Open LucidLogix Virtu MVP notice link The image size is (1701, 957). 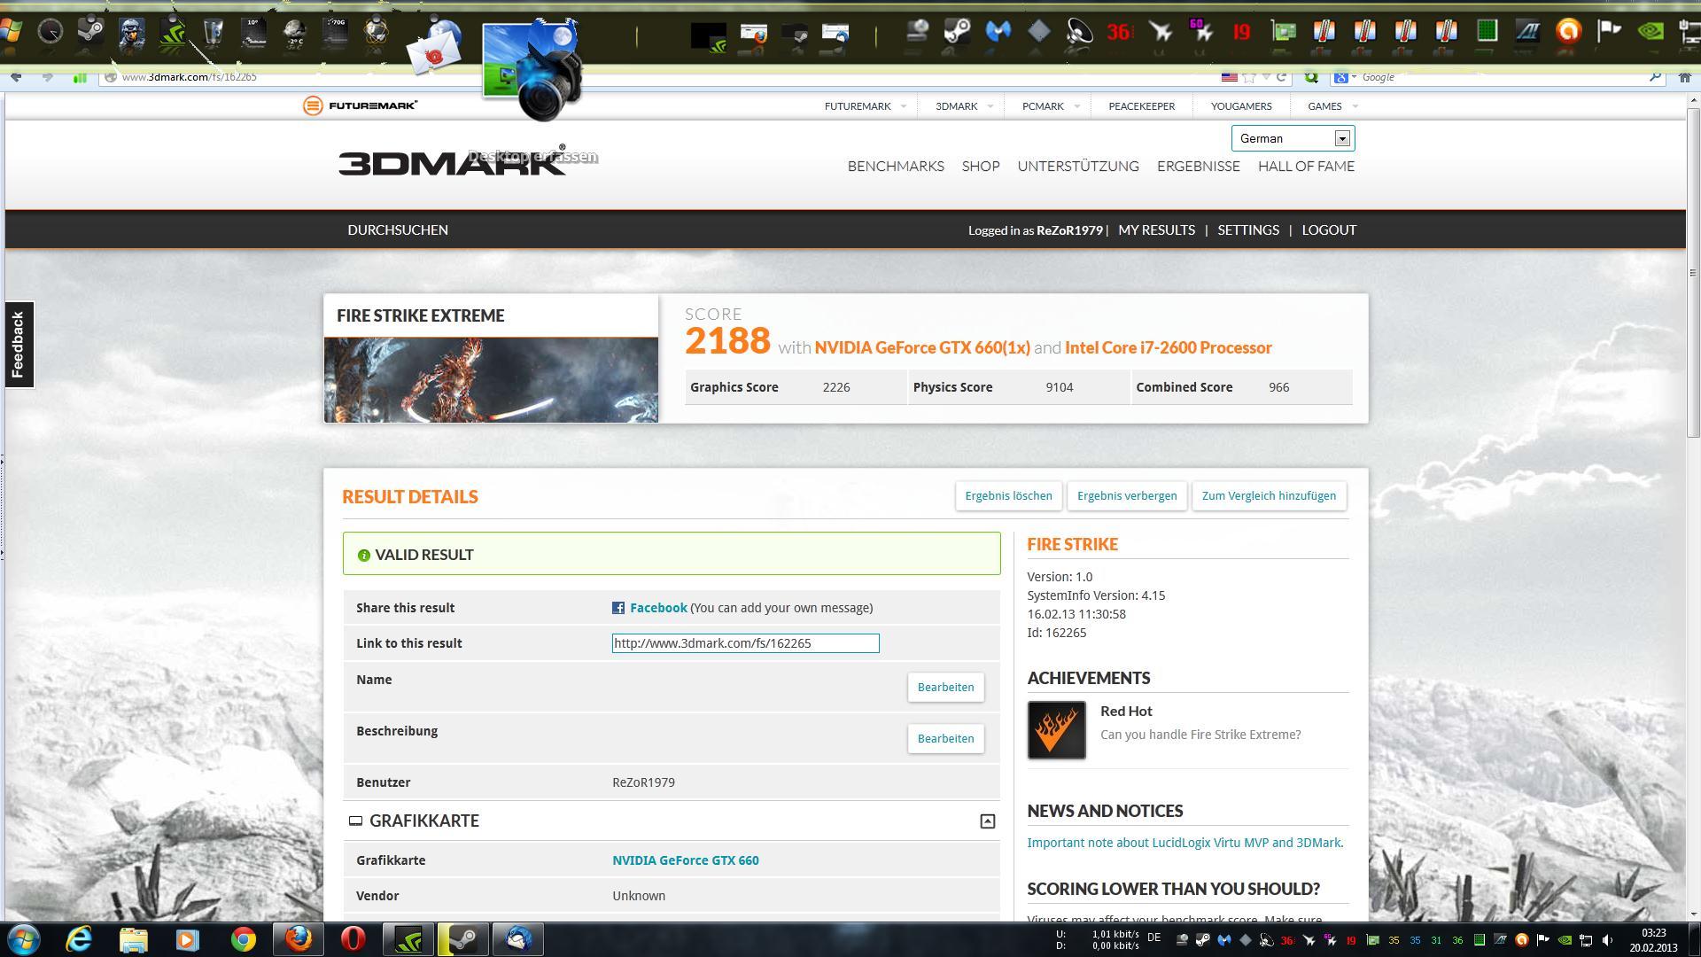pyautogui.click(x=1184, y=843)
